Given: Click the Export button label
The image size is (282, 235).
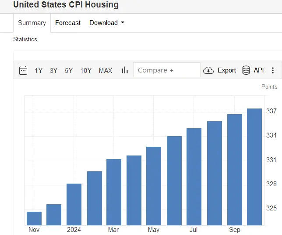Looking at the screenshot, I should pos(227,70).
